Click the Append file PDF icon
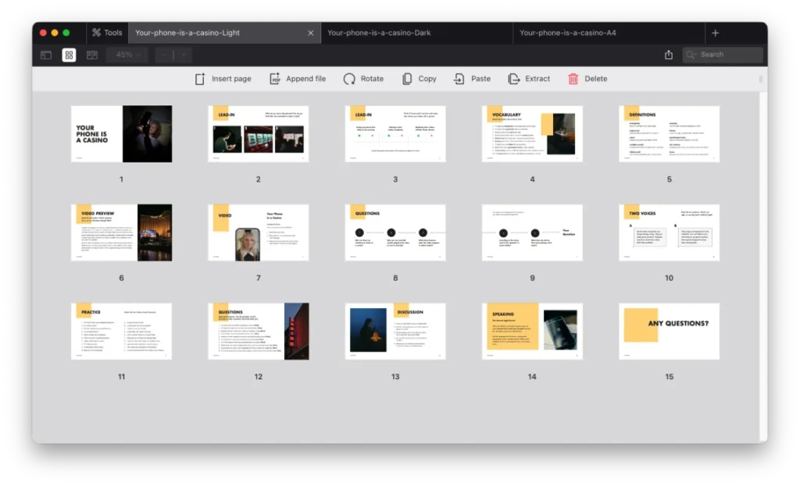 click(275, 79)
